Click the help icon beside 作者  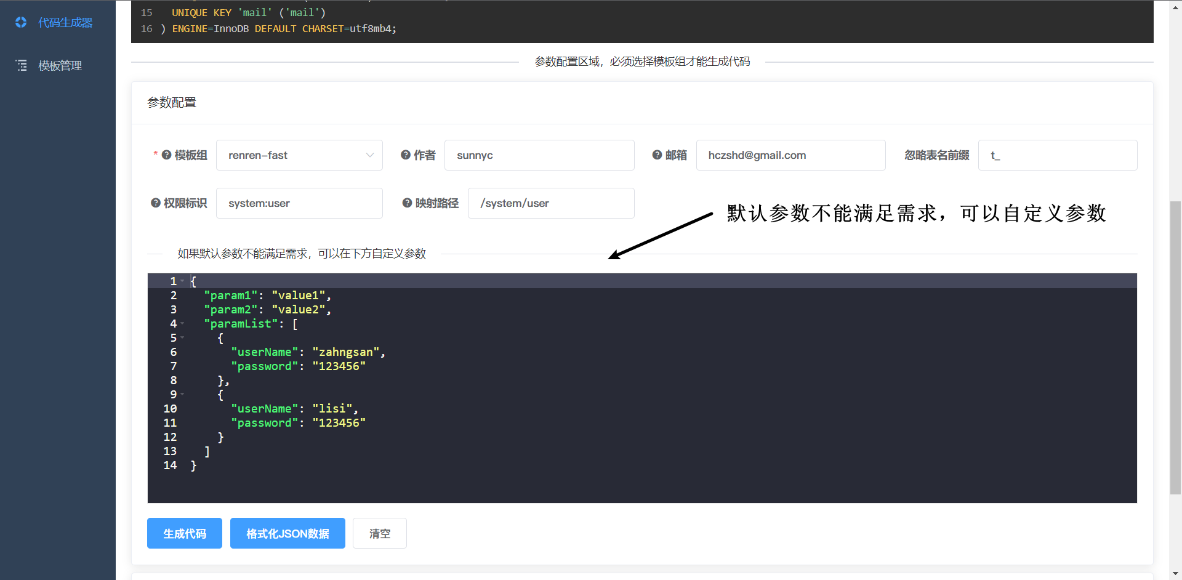tap(406, 155)
